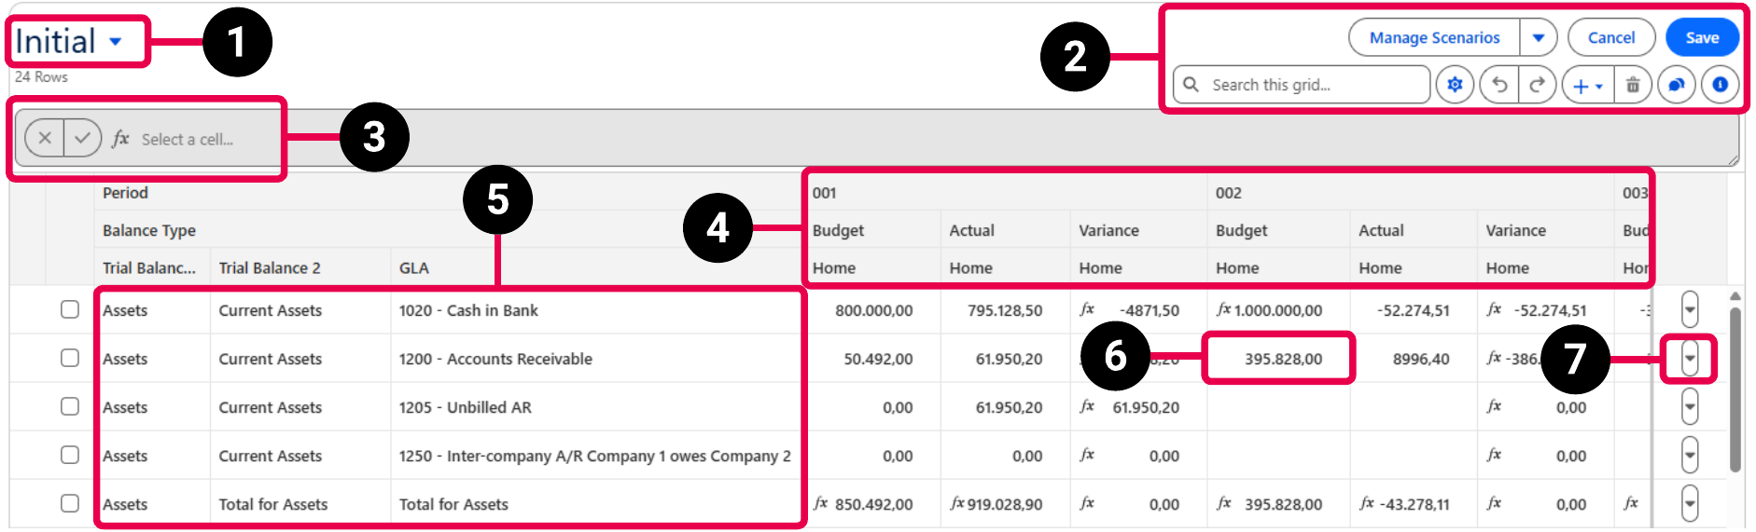Image resolution: width=1756 pixels, height=532 pixels.
Task: Click the GLA column header
Action: point(597,267)
